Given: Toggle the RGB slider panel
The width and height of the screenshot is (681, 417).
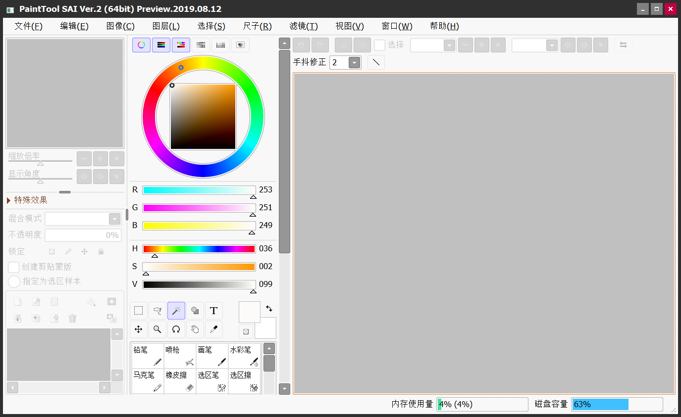Looking at the screenshot, I should (x=161, y=45).
